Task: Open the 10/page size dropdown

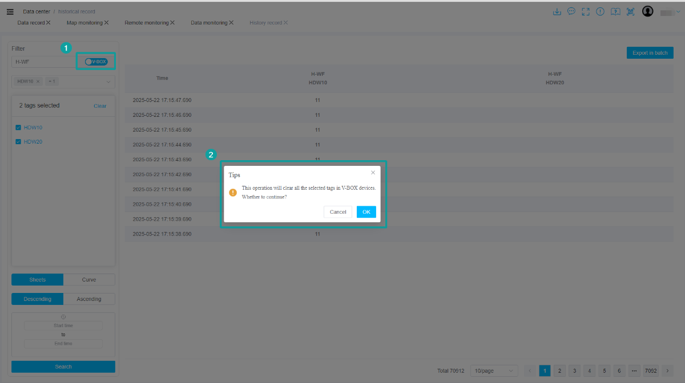Action: tap(494, 370)
